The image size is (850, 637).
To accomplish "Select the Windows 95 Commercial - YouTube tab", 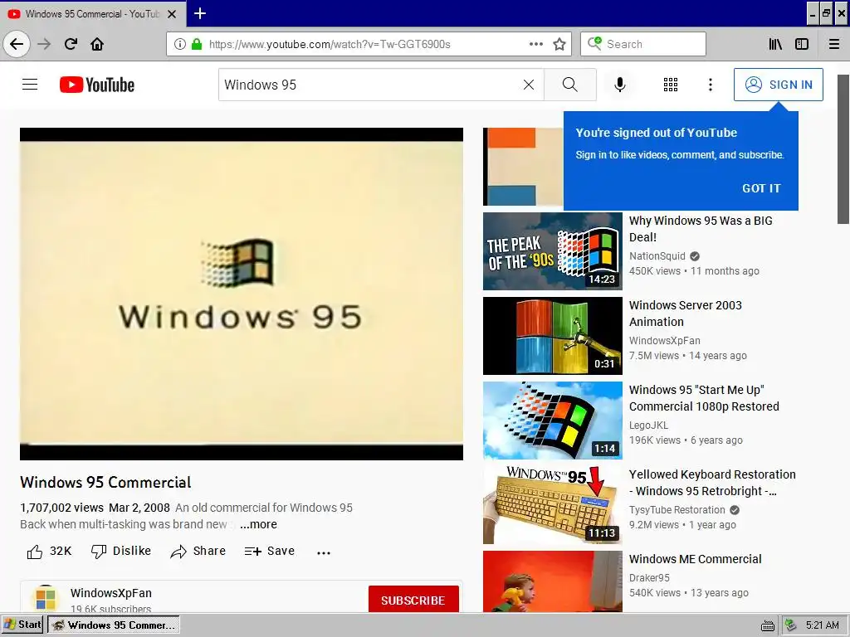I will pyautogui.click(x=93, y=13).
